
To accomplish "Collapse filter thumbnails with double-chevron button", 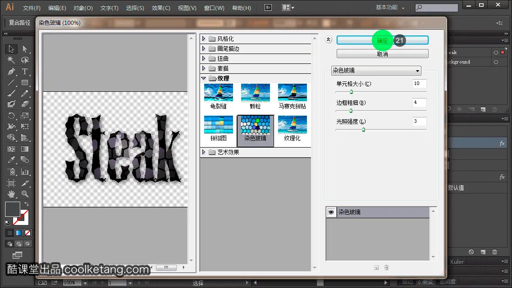I will (x=329, y=40).
